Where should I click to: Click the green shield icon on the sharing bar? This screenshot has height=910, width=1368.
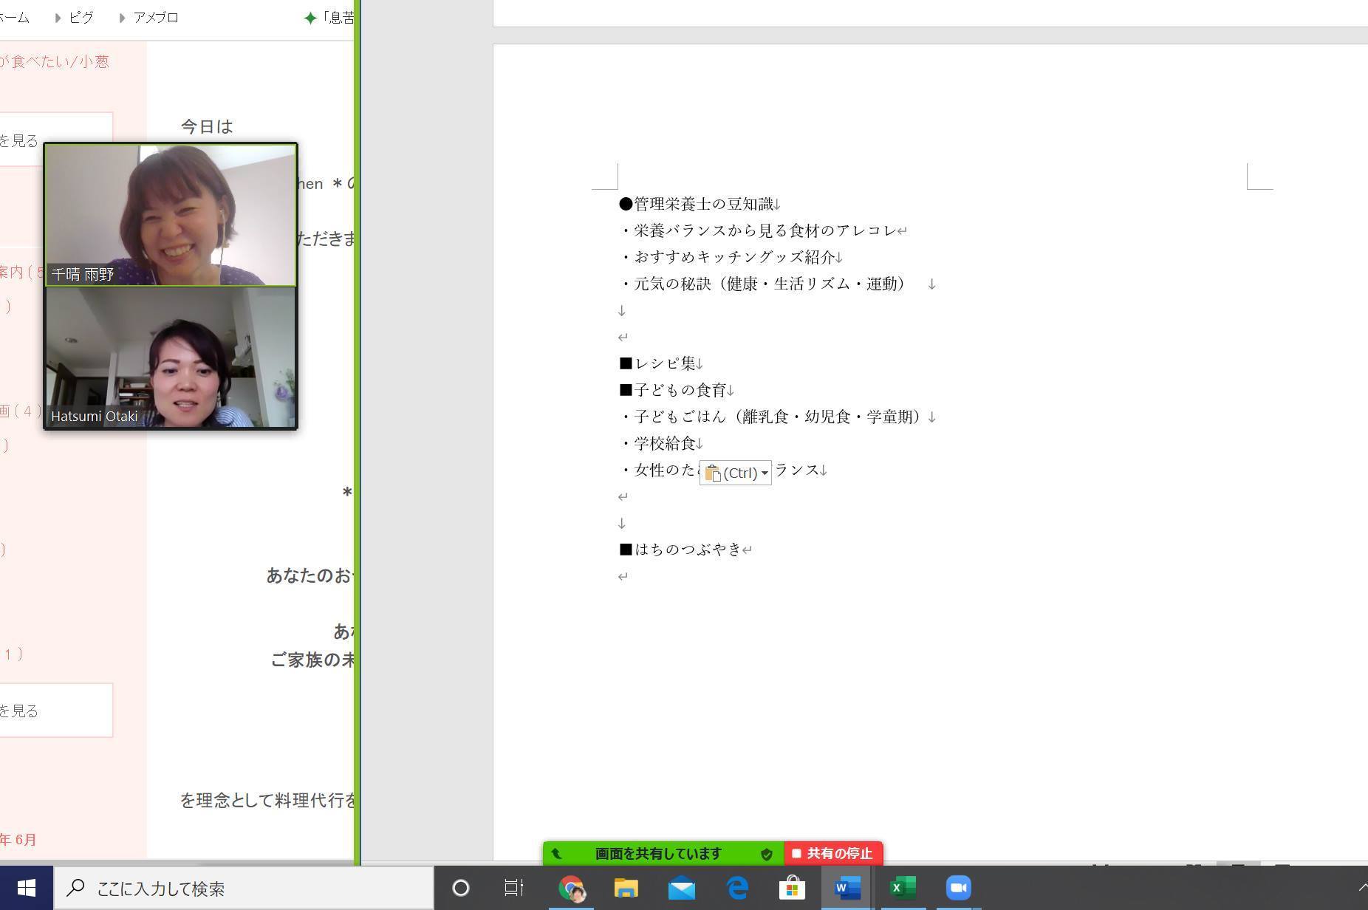pyautogui.click(x=766, y=854)
